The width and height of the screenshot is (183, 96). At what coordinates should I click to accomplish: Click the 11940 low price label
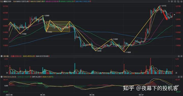pos(24,34)
